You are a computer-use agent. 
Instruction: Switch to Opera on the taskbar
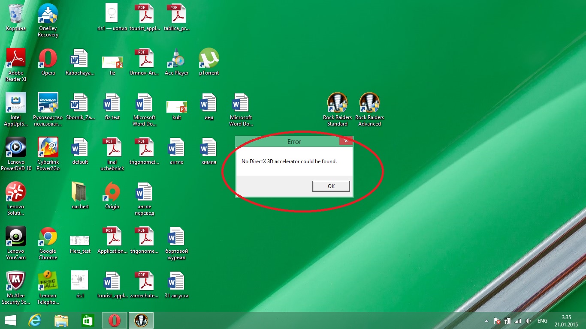115,320
